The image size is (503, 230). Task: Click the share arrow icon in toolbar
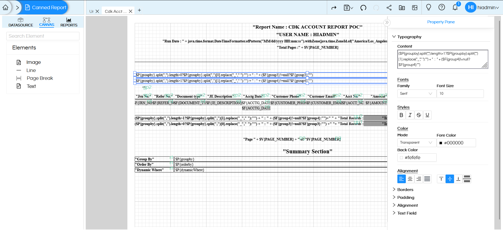pos(334,8)
